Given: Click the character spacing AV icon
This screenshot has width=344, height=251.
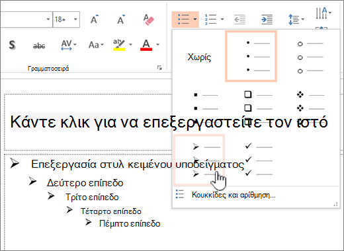Looking at the screenshot, I should (66, 45).
